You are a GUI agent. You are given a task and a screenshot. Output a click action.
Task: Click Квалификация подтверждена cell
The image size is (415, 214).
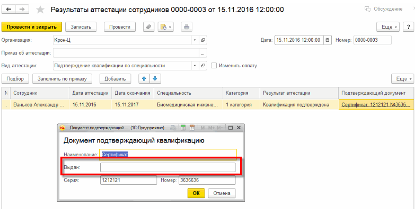299,105
